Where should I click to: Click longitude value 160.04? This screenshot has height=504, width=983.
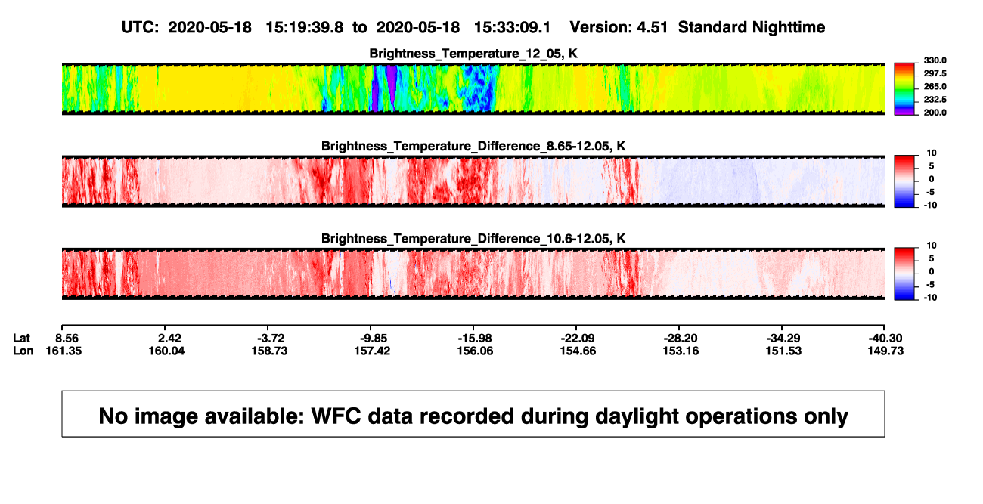[x=168, y=351]
